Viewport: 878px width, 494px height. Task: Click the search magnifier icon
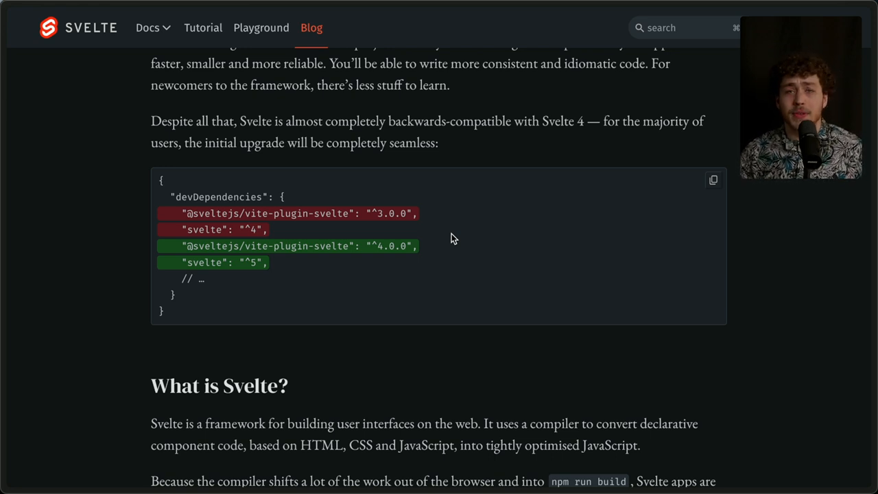click(x=639, y=28)
